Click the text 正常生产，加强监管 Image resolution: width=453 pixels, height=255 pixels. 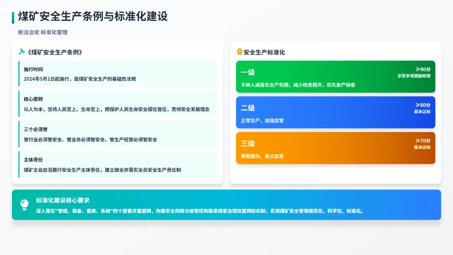[x=262, y=121]
